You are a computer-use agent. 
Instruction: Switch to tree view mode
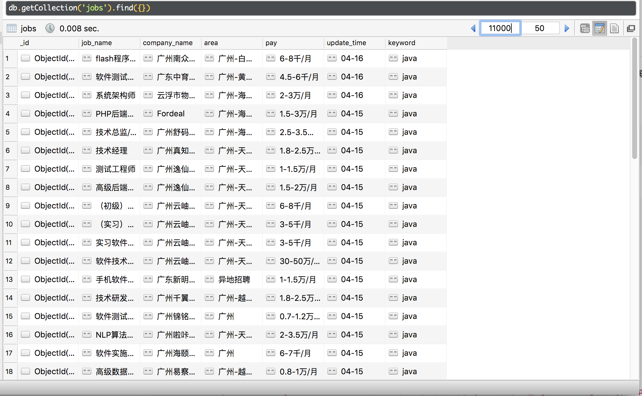[x=585, y=29]
